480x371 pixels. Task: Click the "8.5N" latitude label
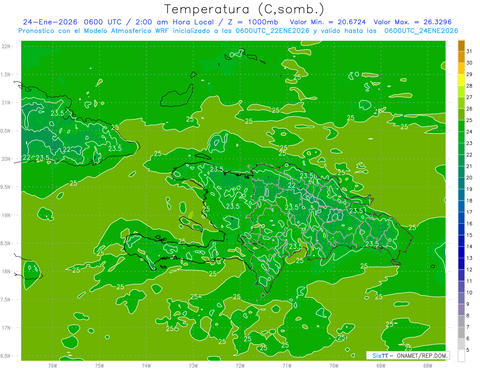pyautogui.click(x=6, y=243)
